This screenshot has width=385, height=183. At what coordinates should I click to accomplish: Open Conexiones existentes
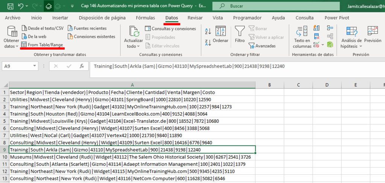click(91, 36)
